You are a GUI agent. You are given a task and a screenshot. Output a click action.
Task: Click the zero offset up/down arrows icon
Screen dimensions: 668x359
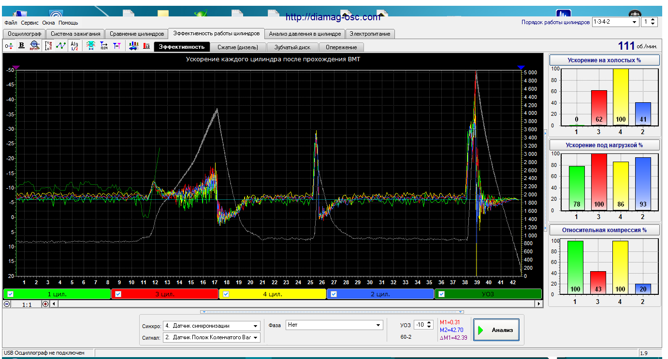9,46
